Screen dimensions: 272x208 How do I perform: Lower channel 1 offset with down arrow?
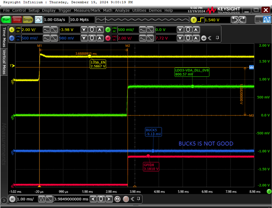click(84, 30)
